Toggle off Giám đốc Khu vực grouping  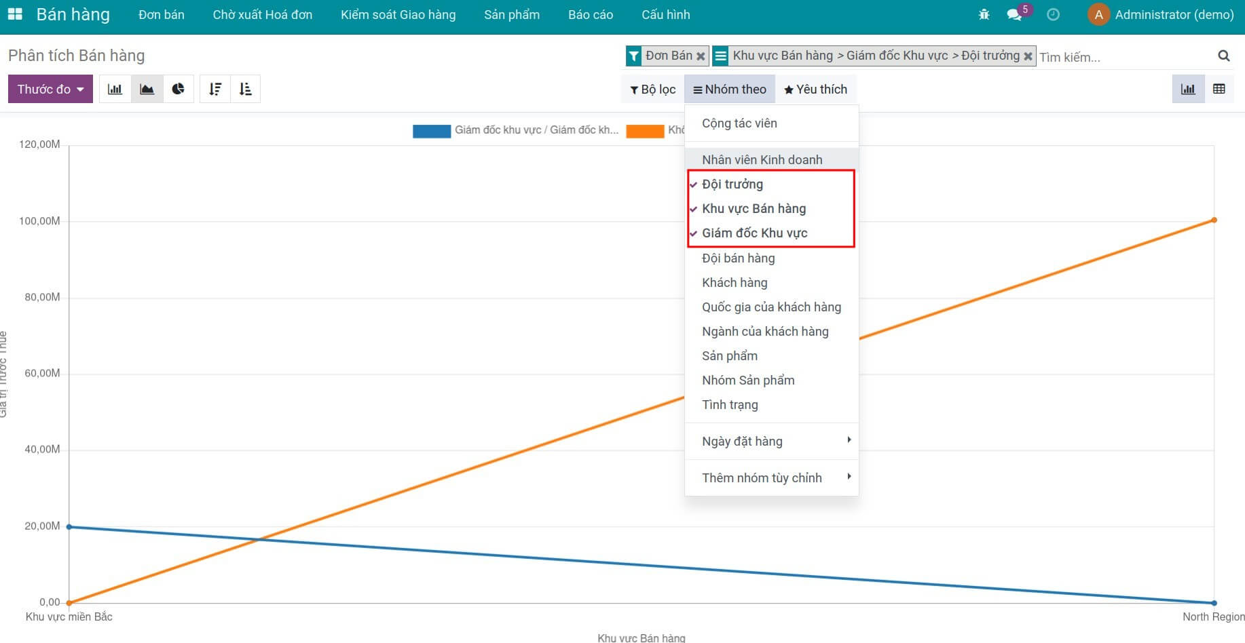pos(754,233)
